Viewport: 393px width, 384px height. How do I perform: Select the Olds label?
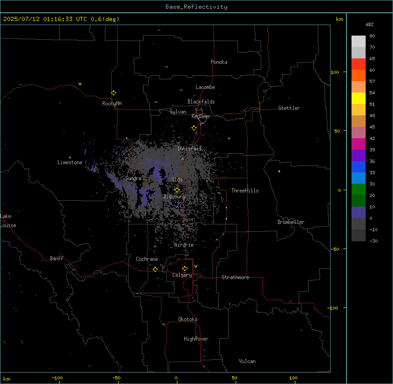[x=177, y=180]
